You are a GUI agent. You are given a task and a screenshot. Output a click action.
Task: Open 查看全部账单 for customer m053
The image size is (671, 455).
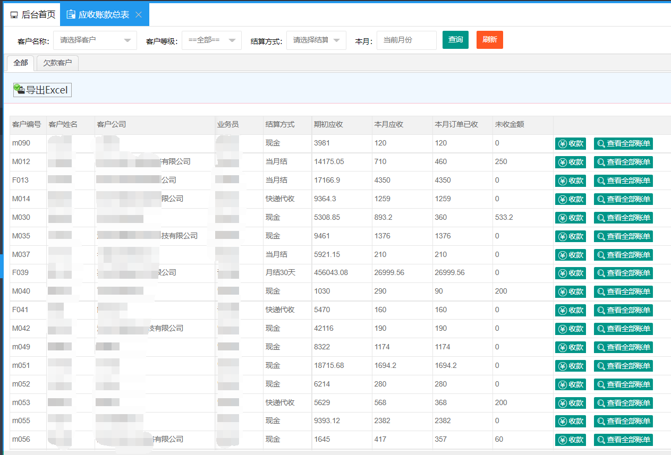pos(623,403)
